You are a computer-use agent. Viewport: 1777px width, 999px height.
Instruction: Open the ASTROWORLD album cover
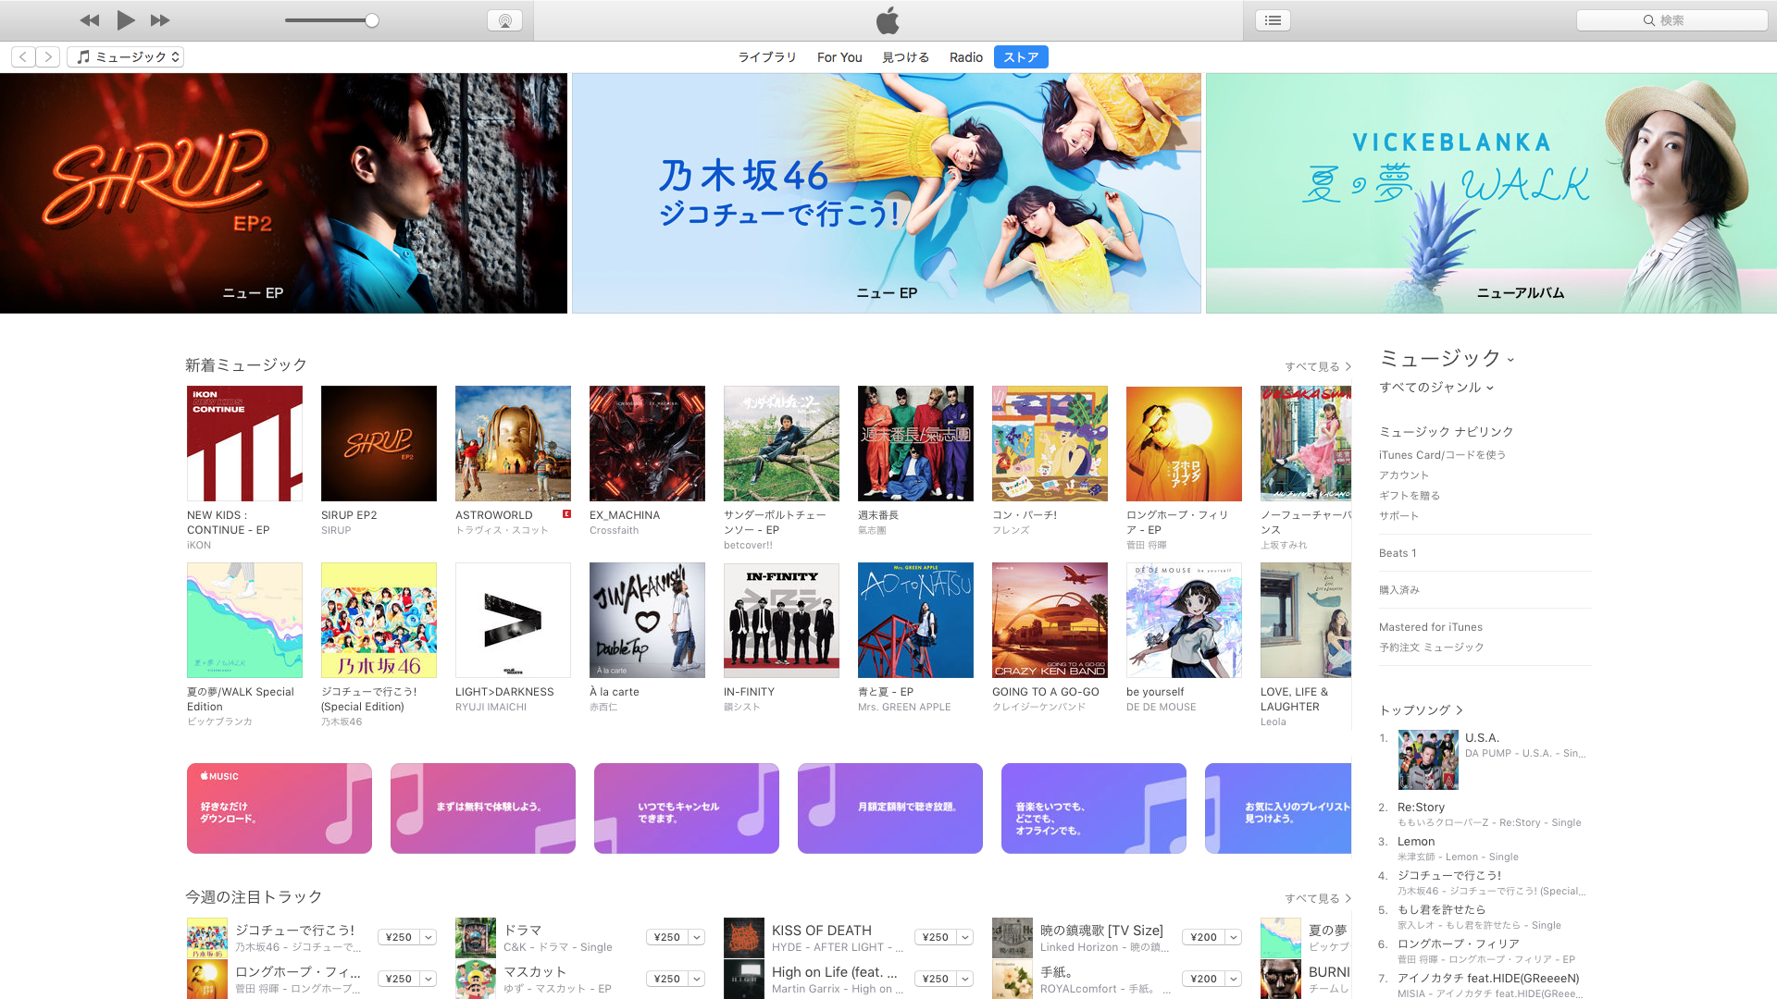pyautogui.click(x=513, y=443)
